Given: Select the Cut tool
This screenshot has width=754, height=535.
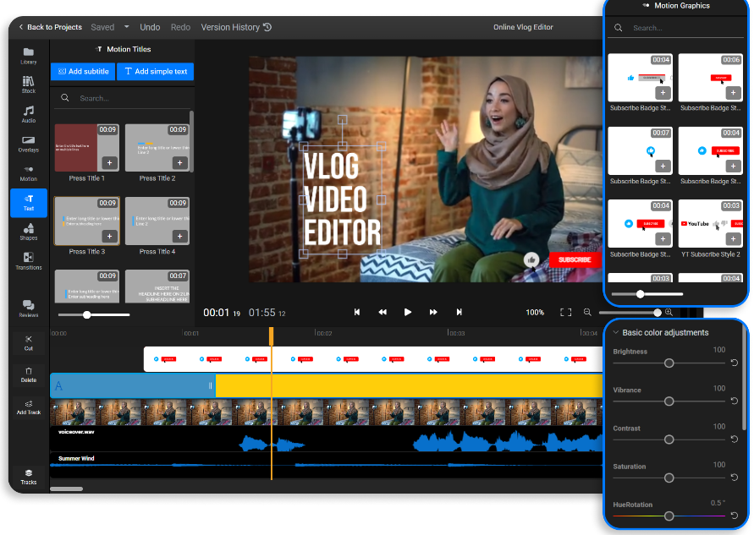Looking at the screenshot, I should [x=29, y=342].
